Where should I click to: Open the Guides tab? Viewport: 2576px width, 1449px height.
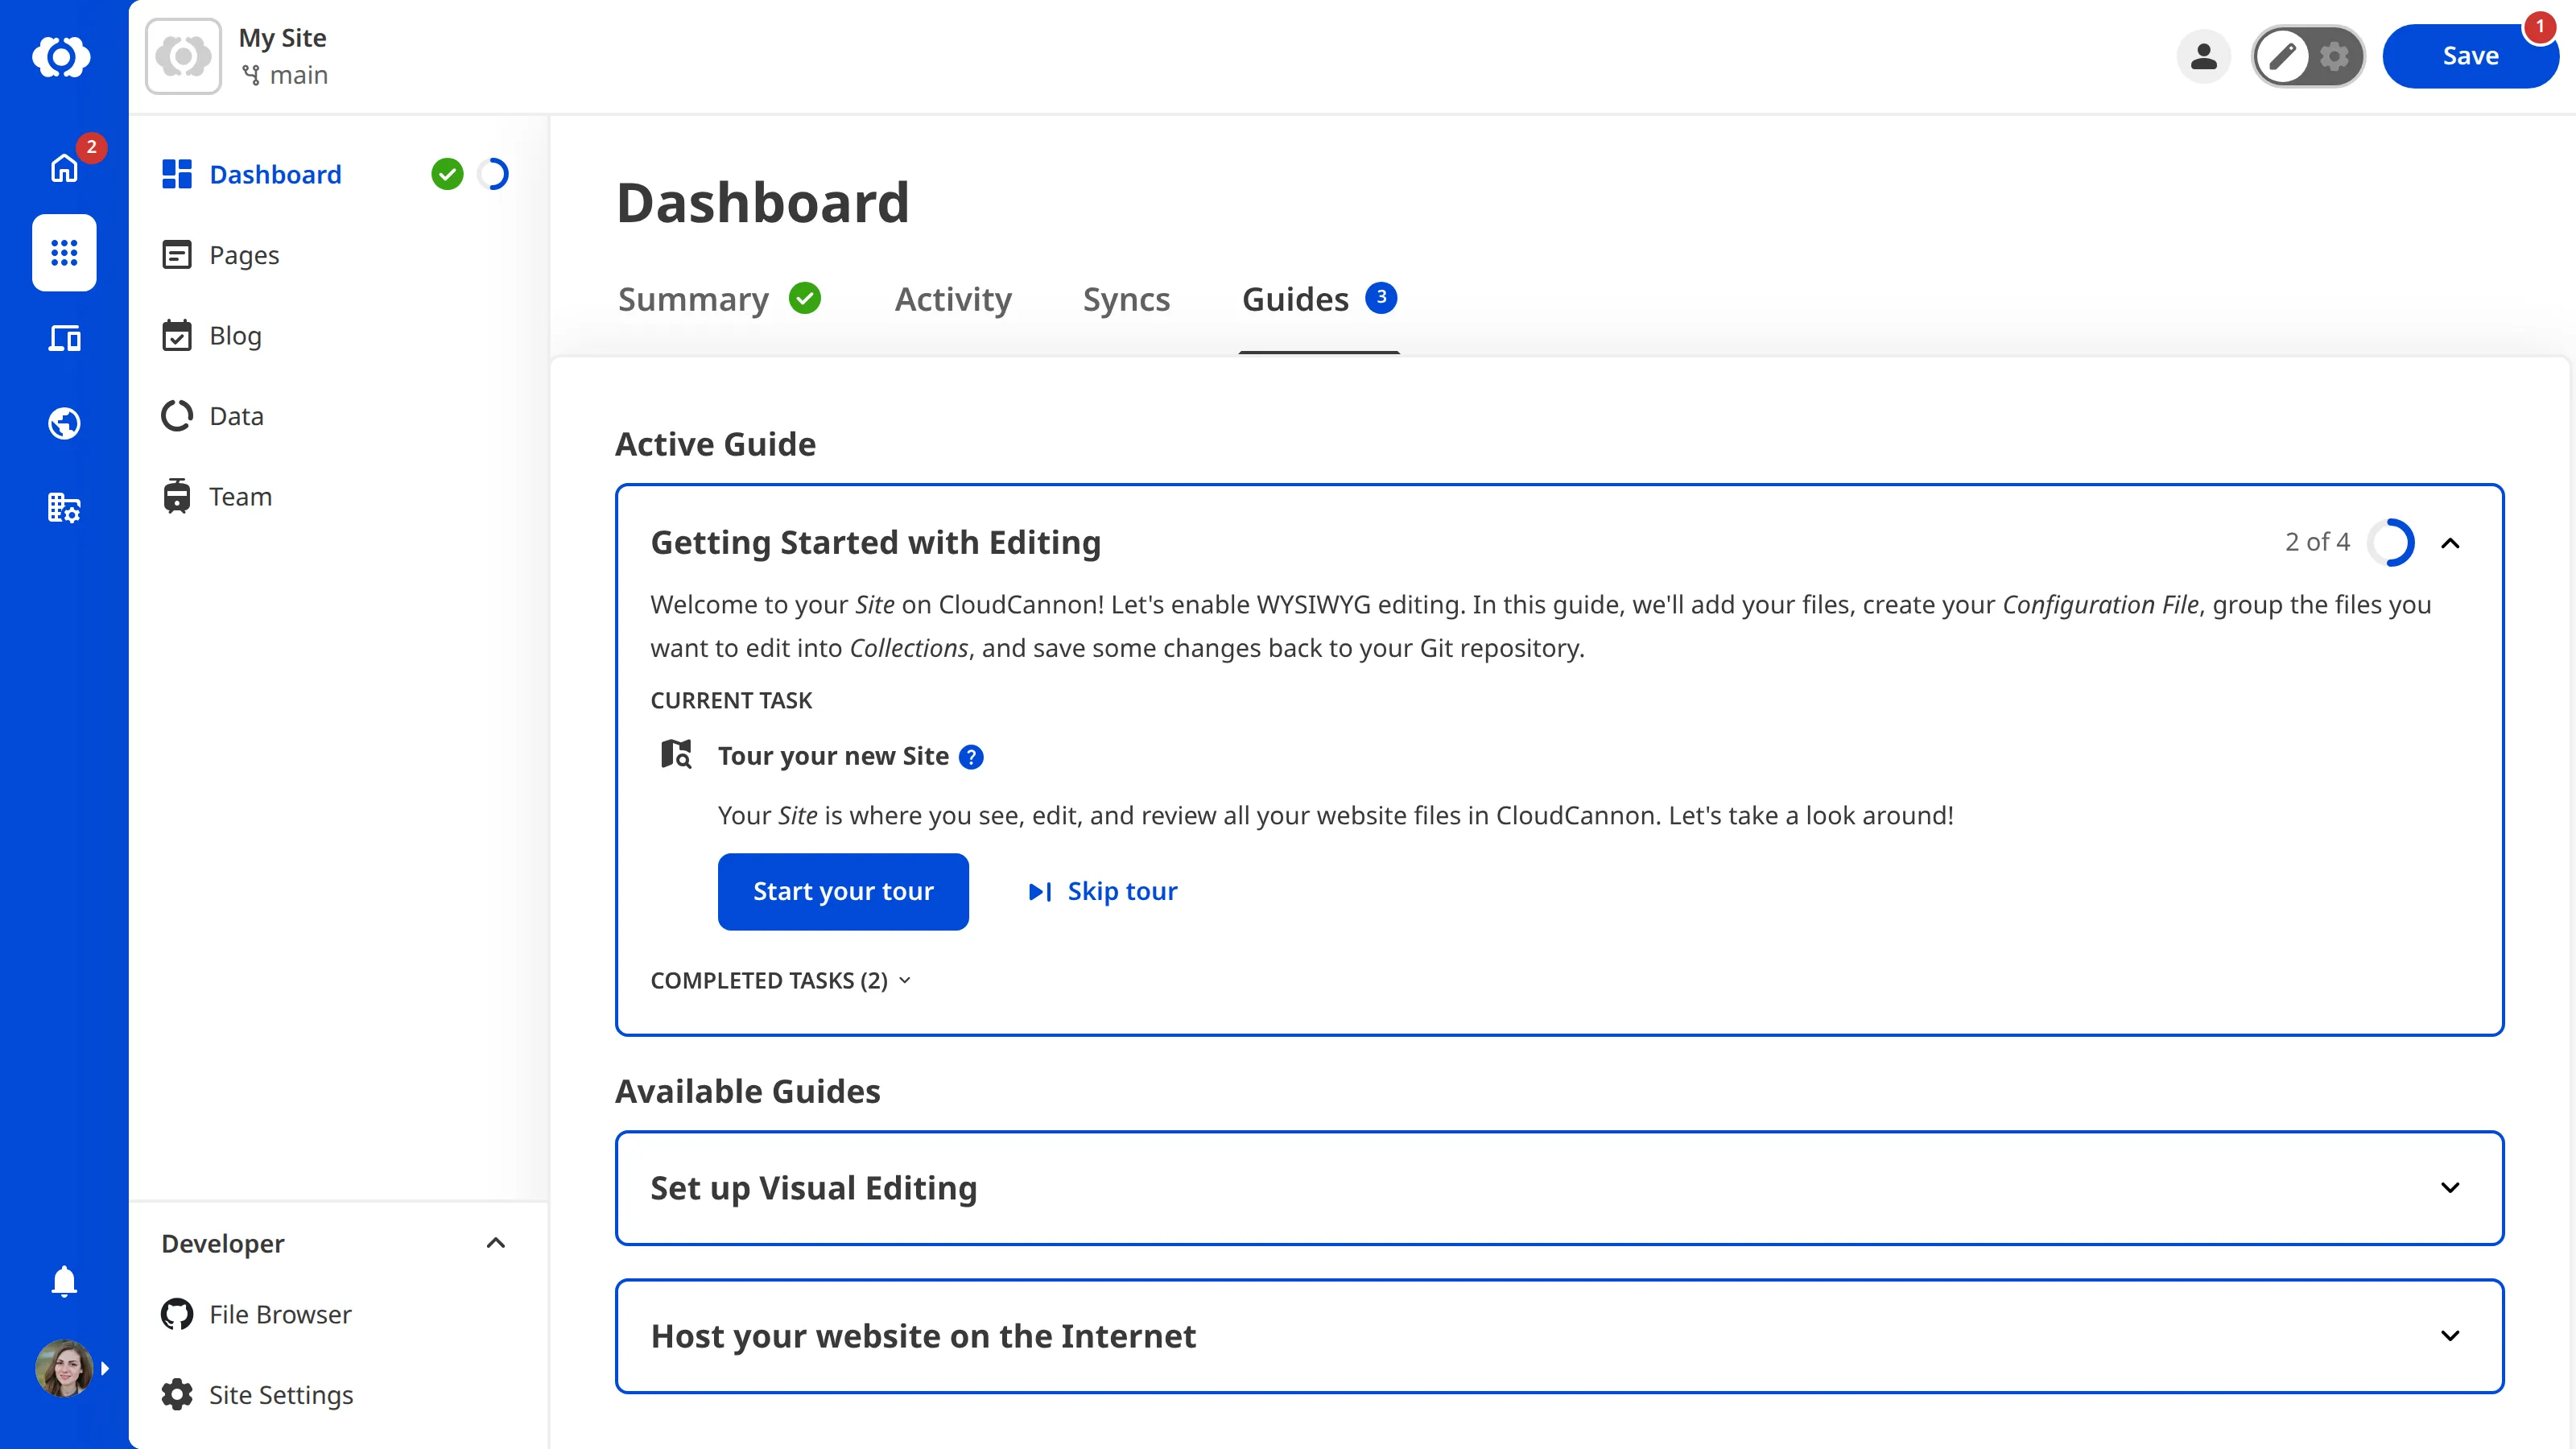pyautogui.click(x=1294, y=299)
